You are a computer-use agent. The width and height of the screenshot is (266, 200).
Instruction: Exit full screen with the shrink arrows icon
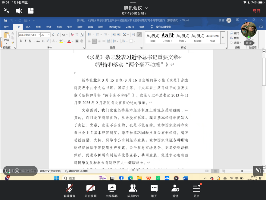coord(7,11)
